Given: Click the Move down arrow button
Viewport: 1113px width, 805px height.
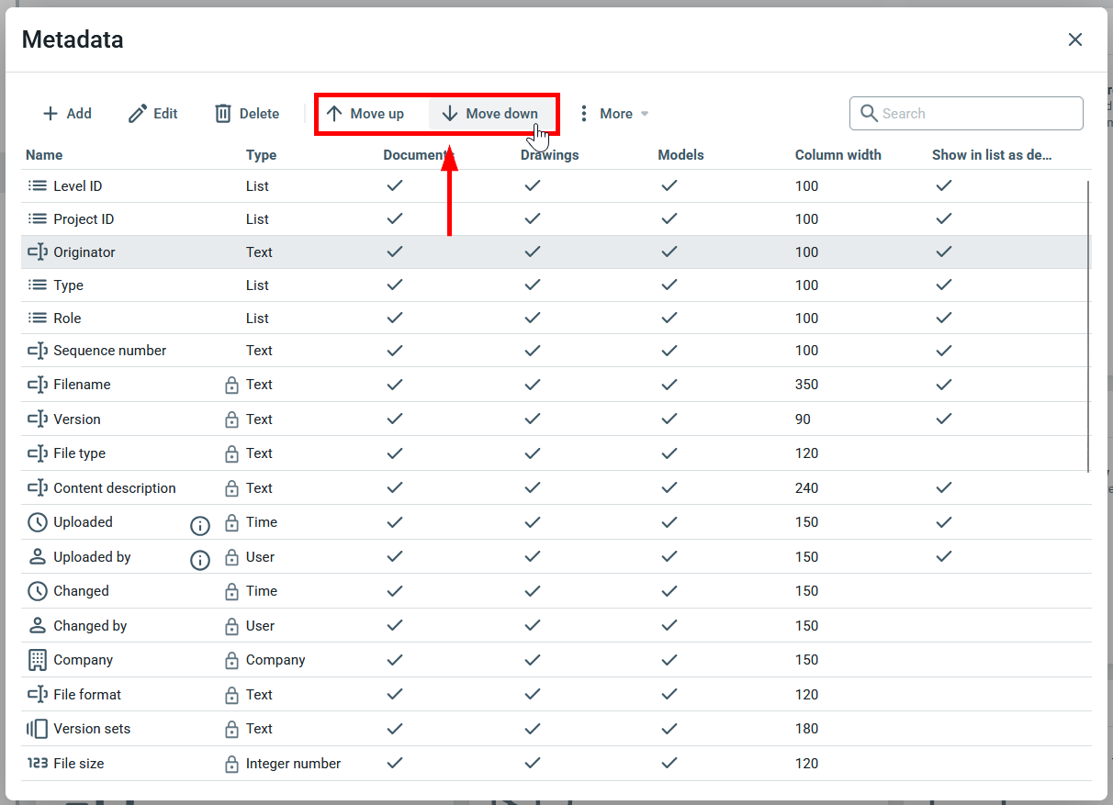Looking at the screenshot, I should click(x=490, y=114).
